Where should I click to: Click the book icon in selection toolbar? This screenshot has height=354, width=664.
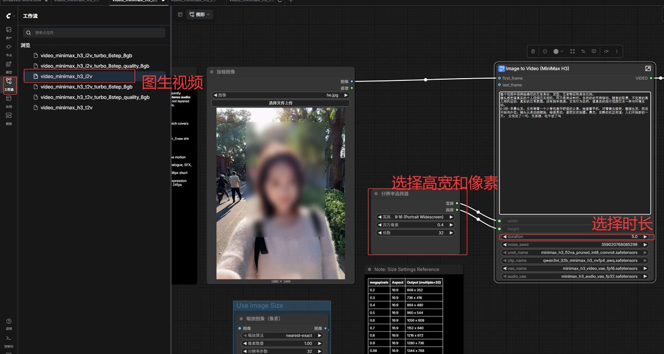594,51
